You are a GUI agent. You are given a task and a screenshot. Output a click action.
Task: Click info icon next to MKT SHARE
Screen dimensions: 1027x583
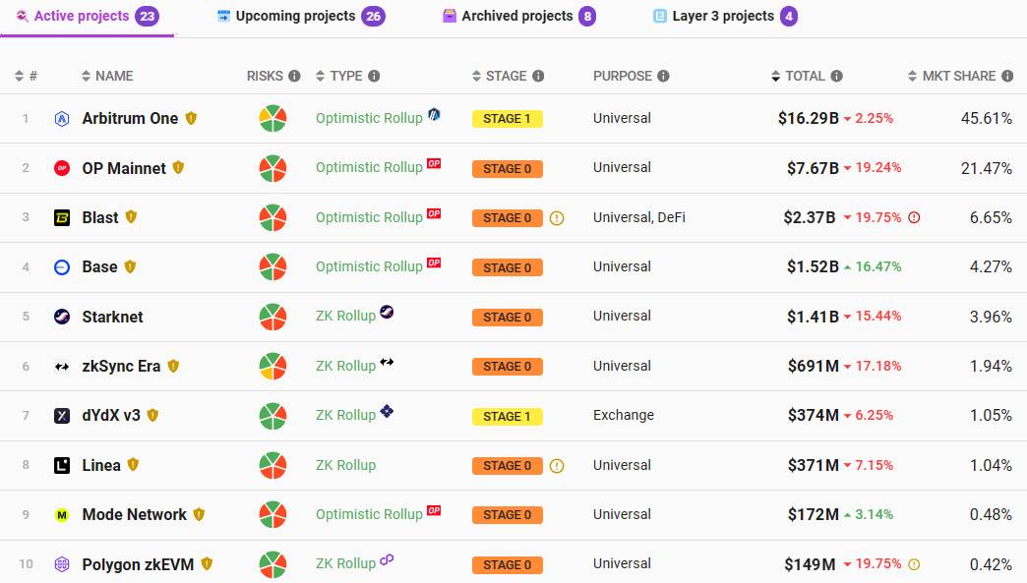[x=1005, y=76]
